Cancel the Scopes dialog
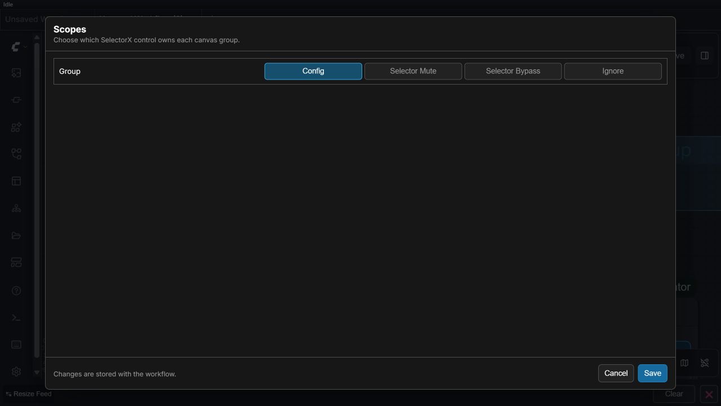Image resolution: width=721 pixels, height=406 pixels. [616, 373]
